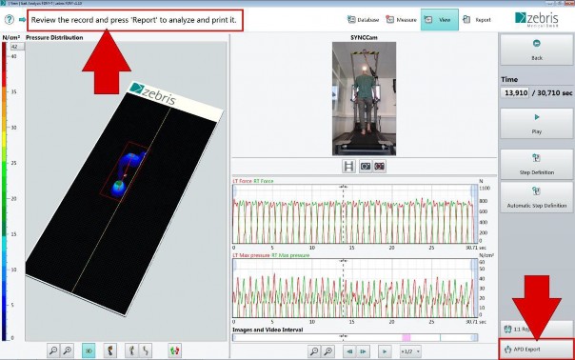Click the Images and Video Interval bar

[355, 337]
